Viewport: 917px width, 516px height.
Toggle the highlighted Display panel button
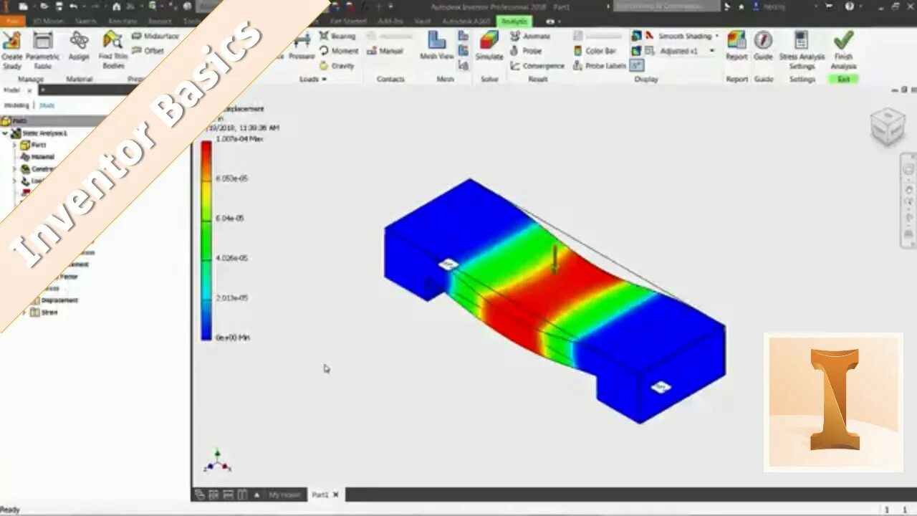(636, 66)
